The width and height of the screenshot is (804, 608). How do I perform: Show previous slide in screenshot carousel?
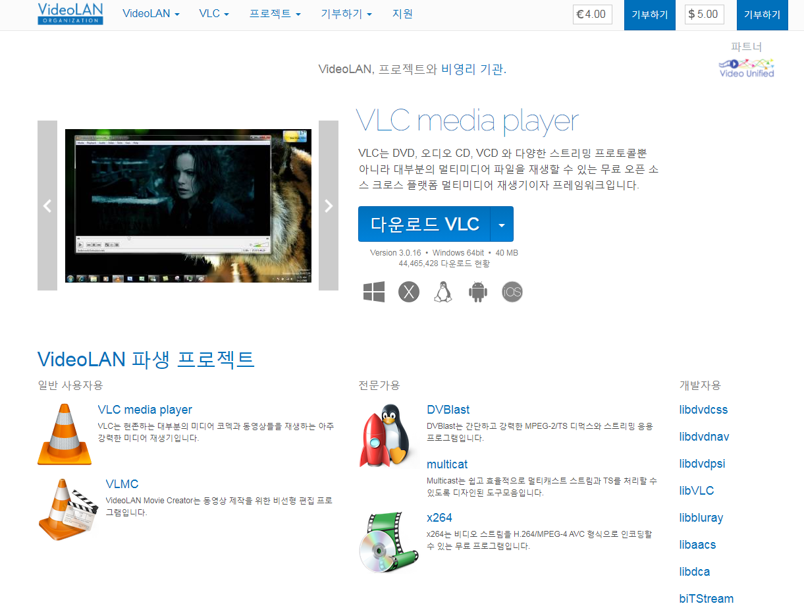pyautogui.click(x=47, y=206)
